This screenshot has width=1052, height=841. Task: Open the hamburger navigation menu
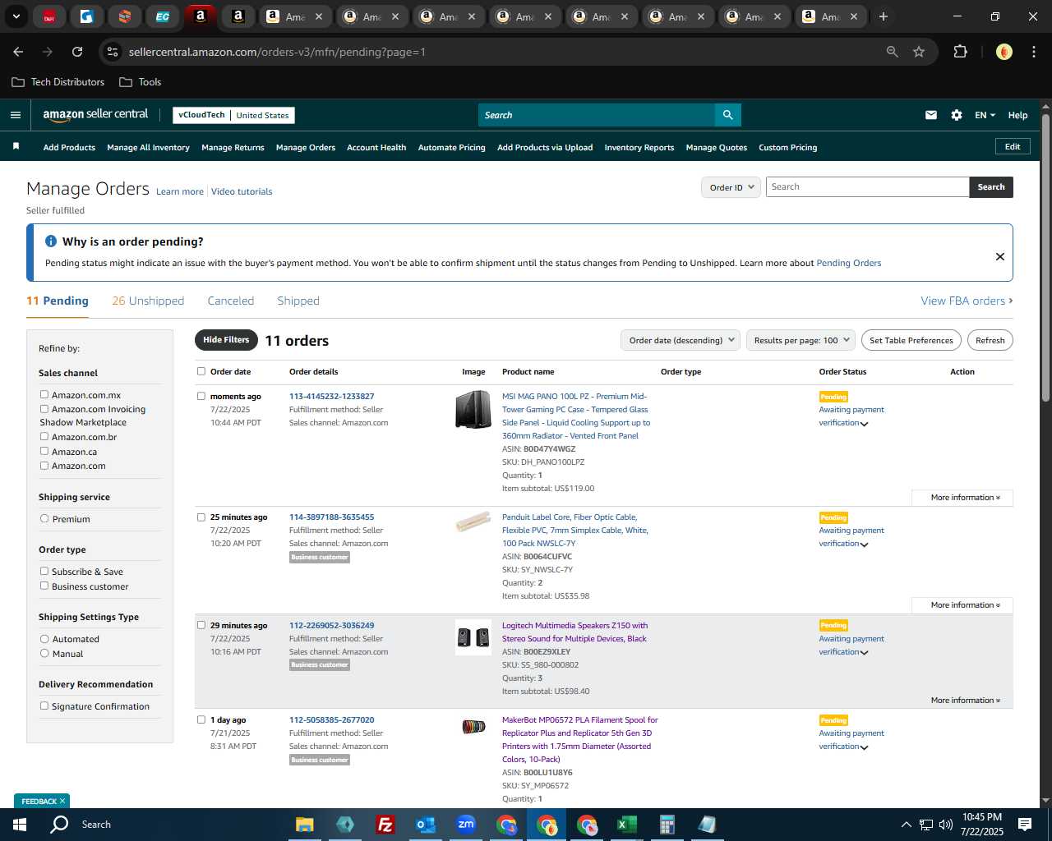coord(15,115)
